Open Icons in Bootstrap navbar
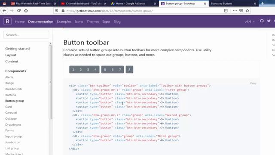Image resolution: width=275 pixels, height=155 pixels. tap(79, 22)
